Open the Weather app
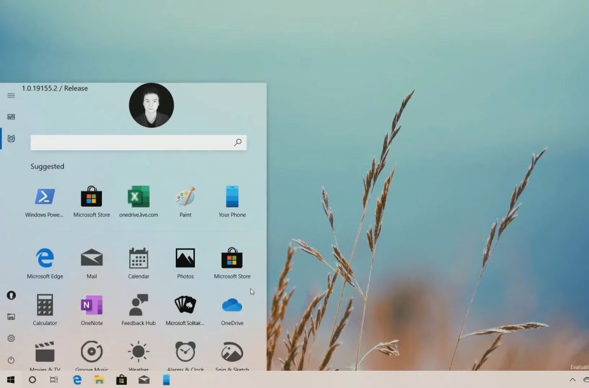 (x=139, y=356)
